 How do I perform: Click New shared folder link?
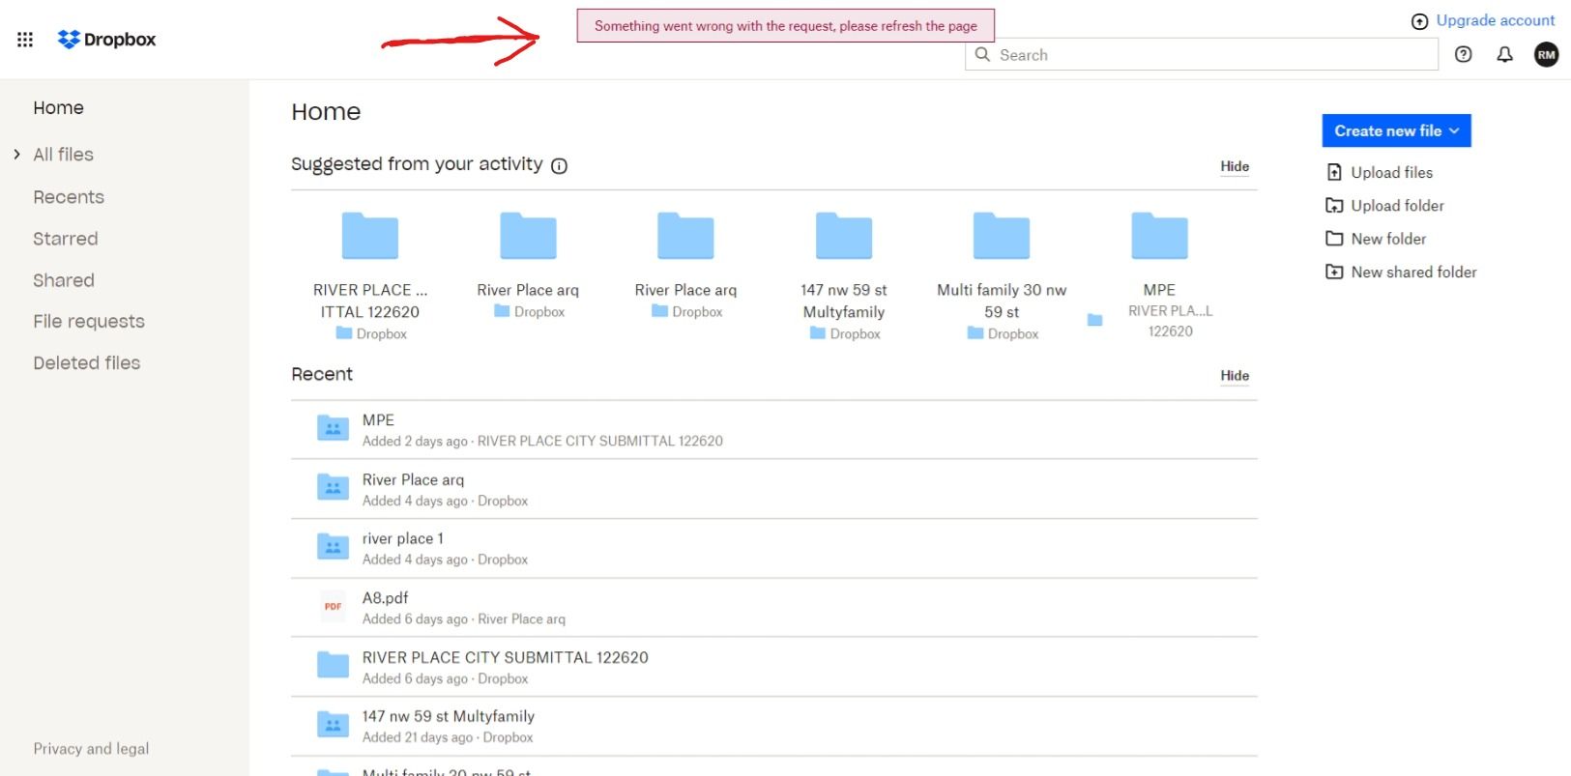pos(1413,272)
